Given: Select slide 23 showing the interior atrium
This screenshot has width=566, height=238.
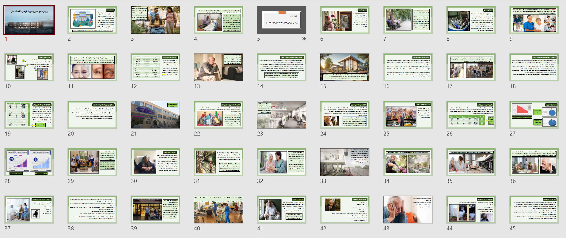Looking at the screenshot, I should [281, 115].
